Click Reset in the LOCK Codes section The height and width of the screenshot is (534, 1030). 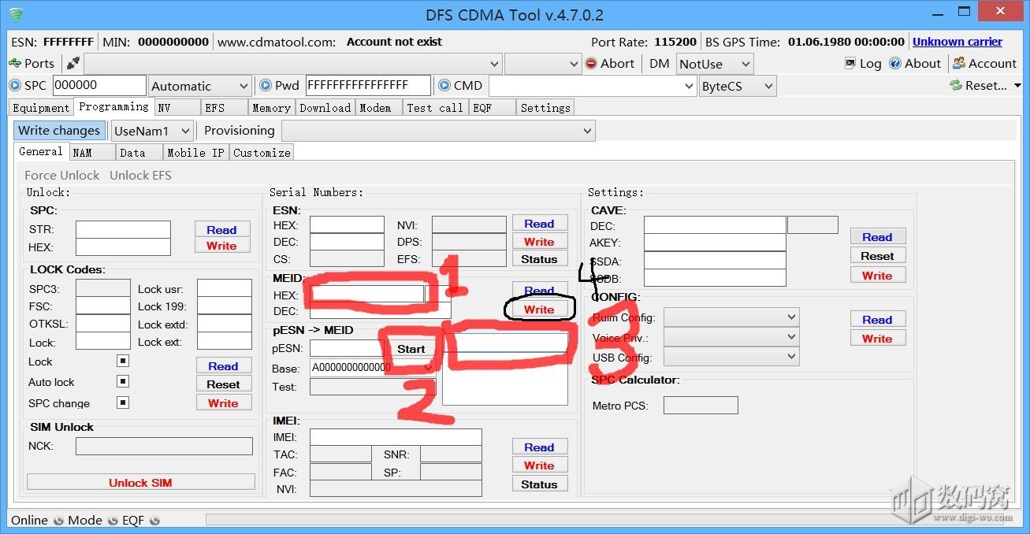click(224, 384)
